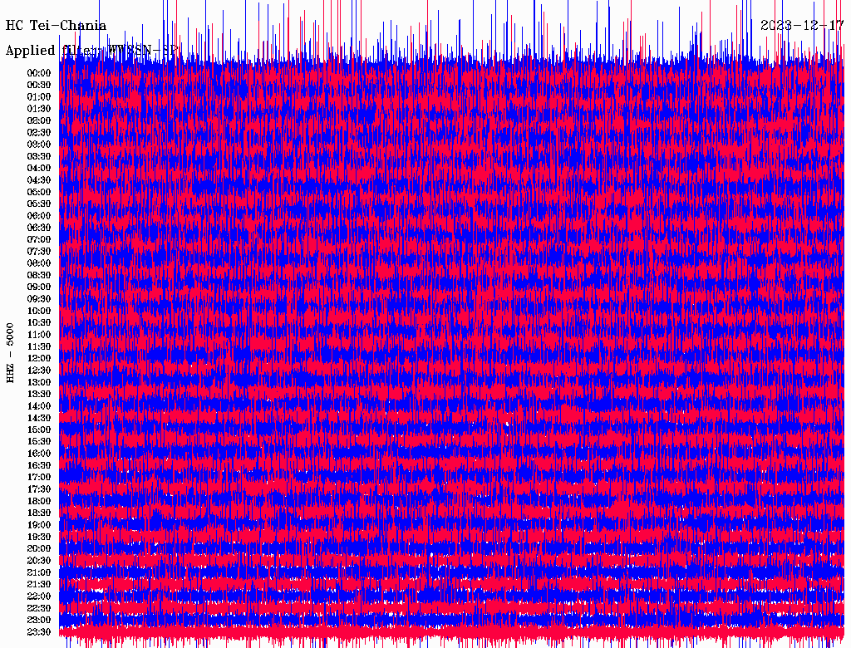Select the 19:00 time label

coord(39,525)
